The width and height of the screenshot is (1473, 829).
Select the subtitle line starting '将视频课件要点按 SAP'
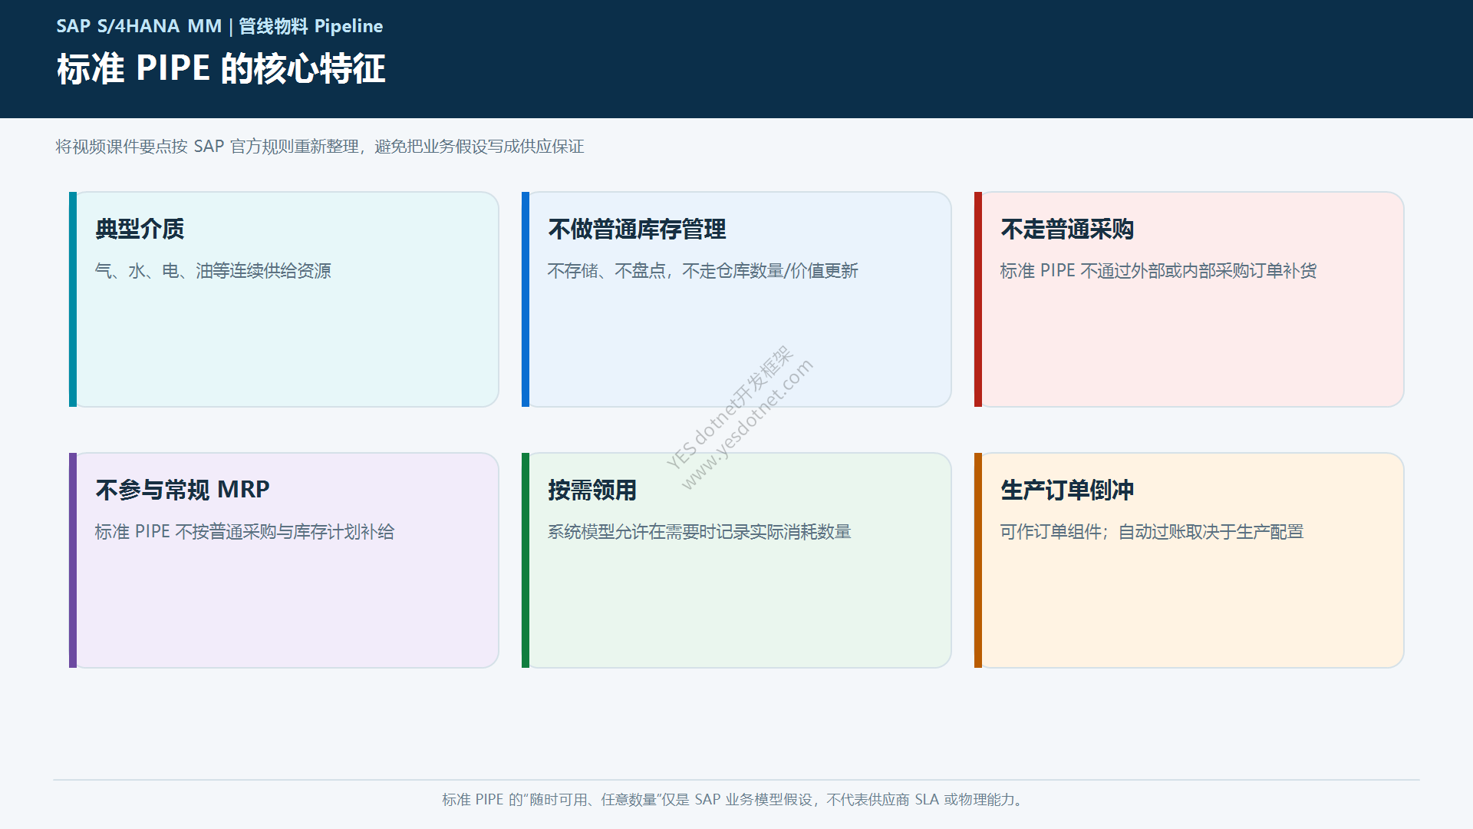pyautogui.click(x=320, y=147)
